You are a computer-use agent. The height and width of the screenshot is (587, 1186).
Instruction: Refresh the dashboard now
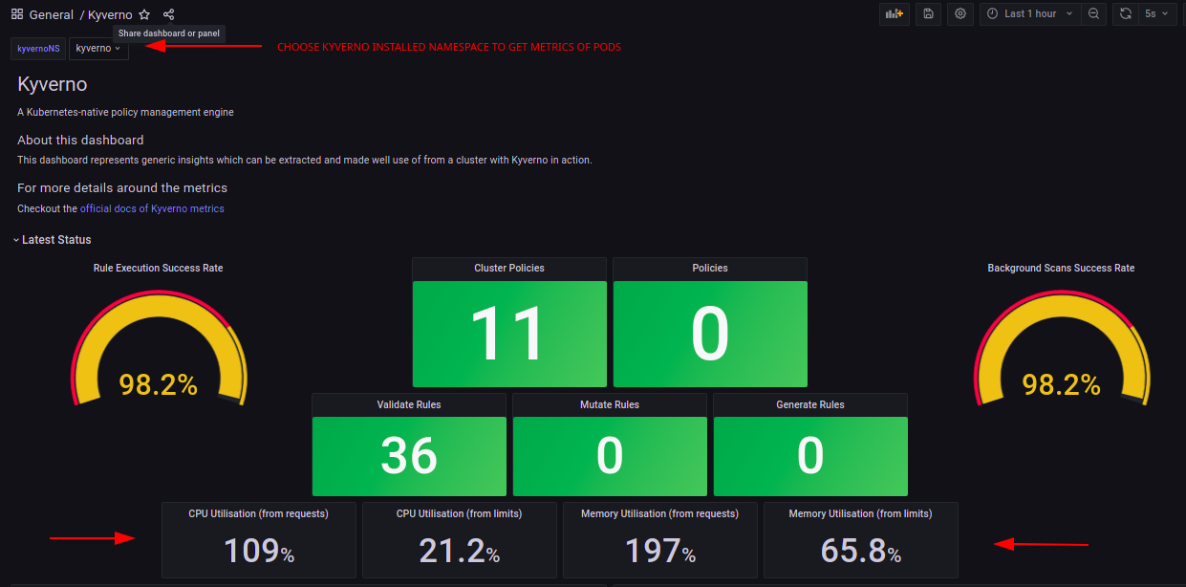coord(1126,13)
